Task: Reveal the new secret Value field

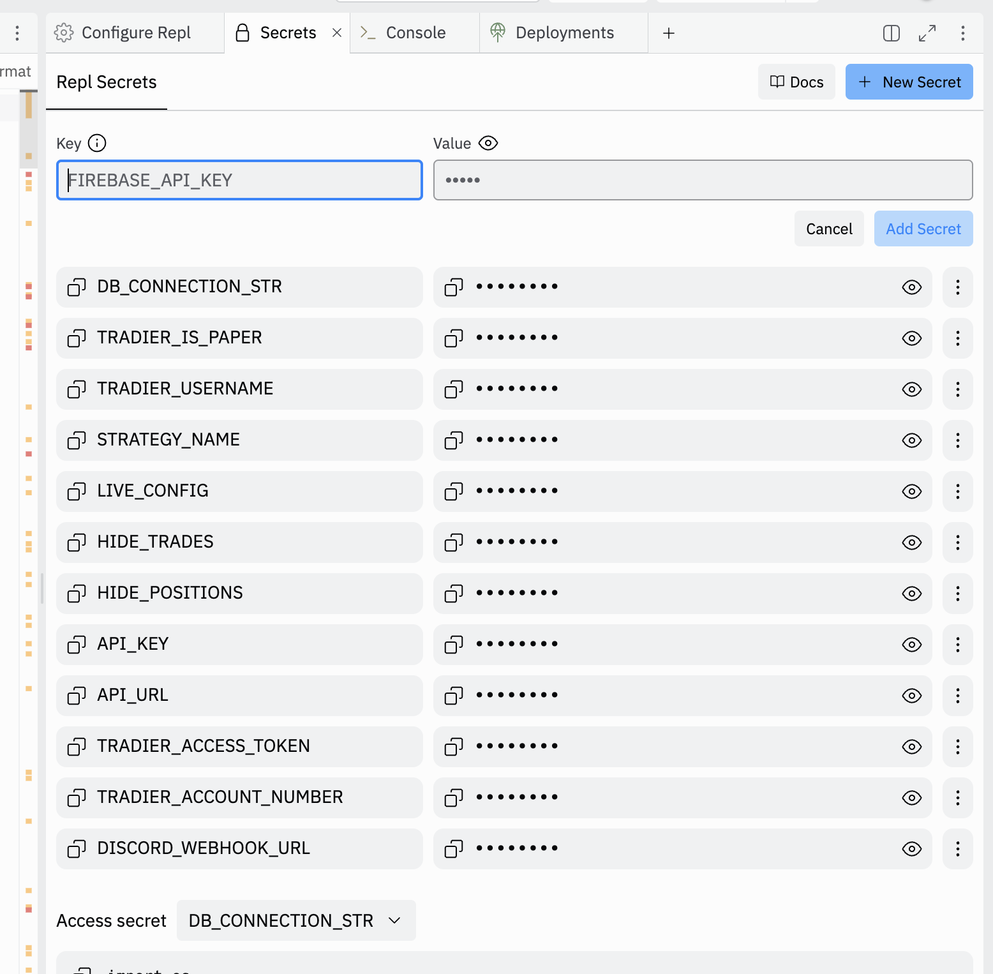Action: point(488,143)
